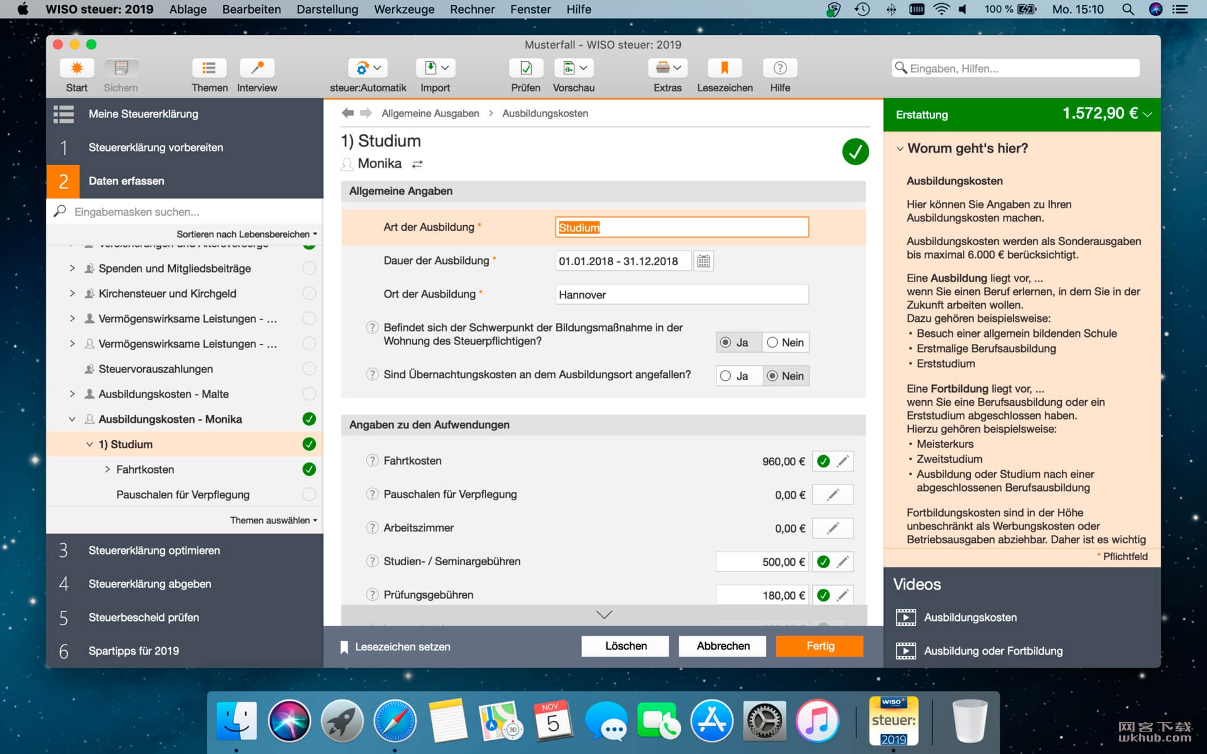
Task: Click the orange Fertig button
Action: tap(820, 646)
